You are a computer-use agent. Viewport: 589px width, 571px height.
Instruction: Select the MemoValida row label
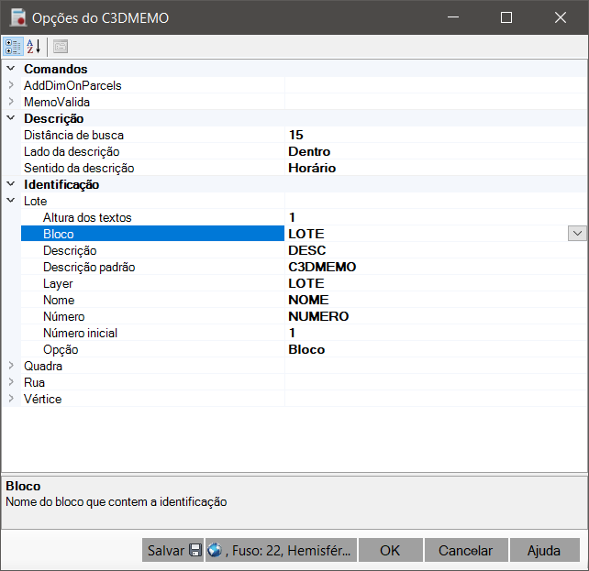tap(57, 102)
